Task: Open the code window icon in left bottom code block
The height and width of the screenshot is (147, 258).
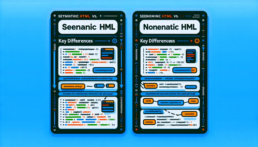Action: coord(108,106)
